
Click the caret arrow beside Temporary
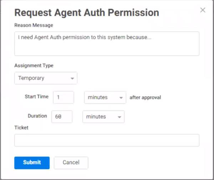coord(72,78)
